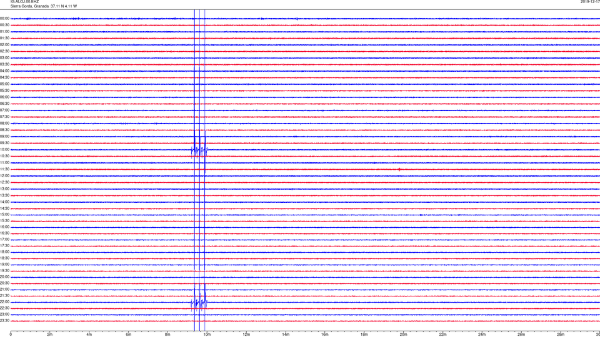Select the 13:00 trace time label
This screenshot has height=337, width=600.
[x=4, y=188]
